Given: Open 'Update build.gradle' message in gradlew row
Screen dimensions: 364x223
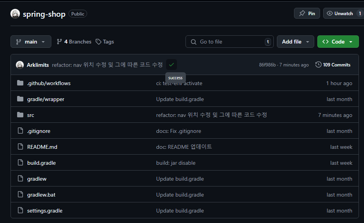Looking at the screenshot, I should click(x=180, y=179).
